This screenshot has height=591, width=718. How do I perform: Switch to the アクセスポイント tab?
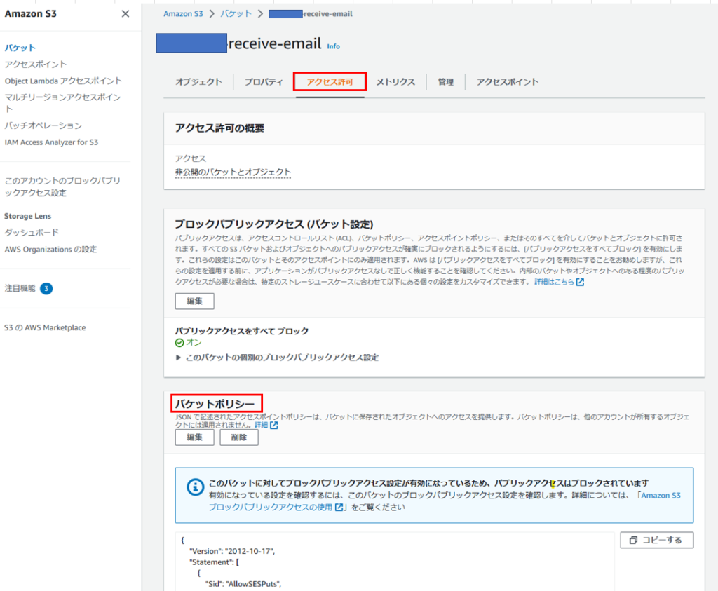pos(508,82)
